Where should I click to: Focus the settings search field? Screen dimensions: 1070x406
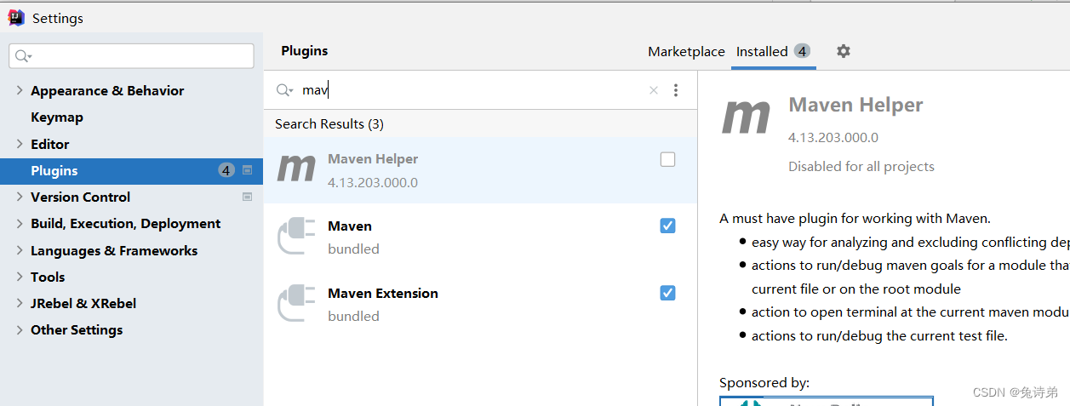131,56
